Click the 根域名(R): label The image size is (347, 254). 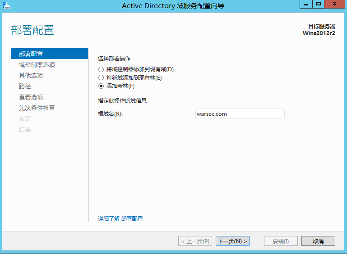coord(110,114)
